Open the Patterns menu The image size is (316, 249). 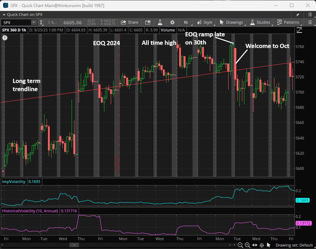click(288, 22)
